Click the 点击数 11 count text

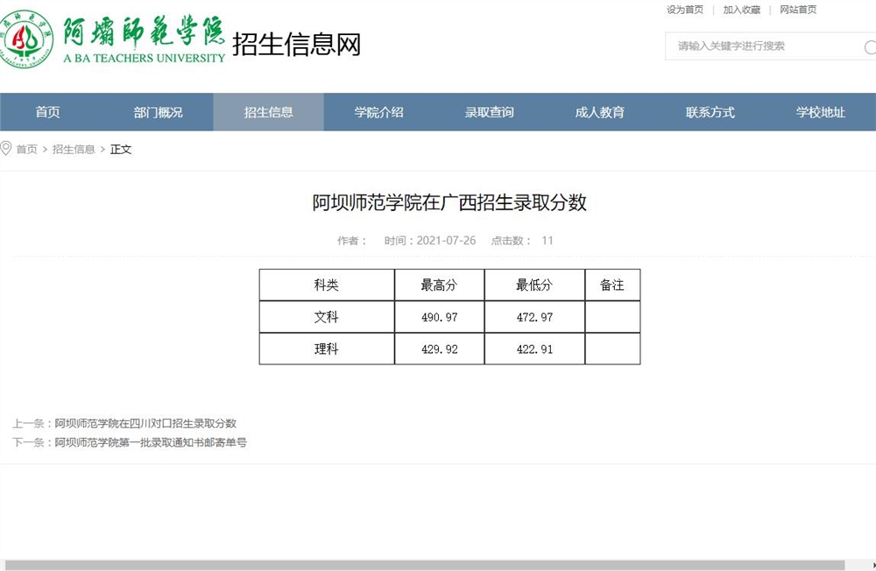tap(522, 241)
